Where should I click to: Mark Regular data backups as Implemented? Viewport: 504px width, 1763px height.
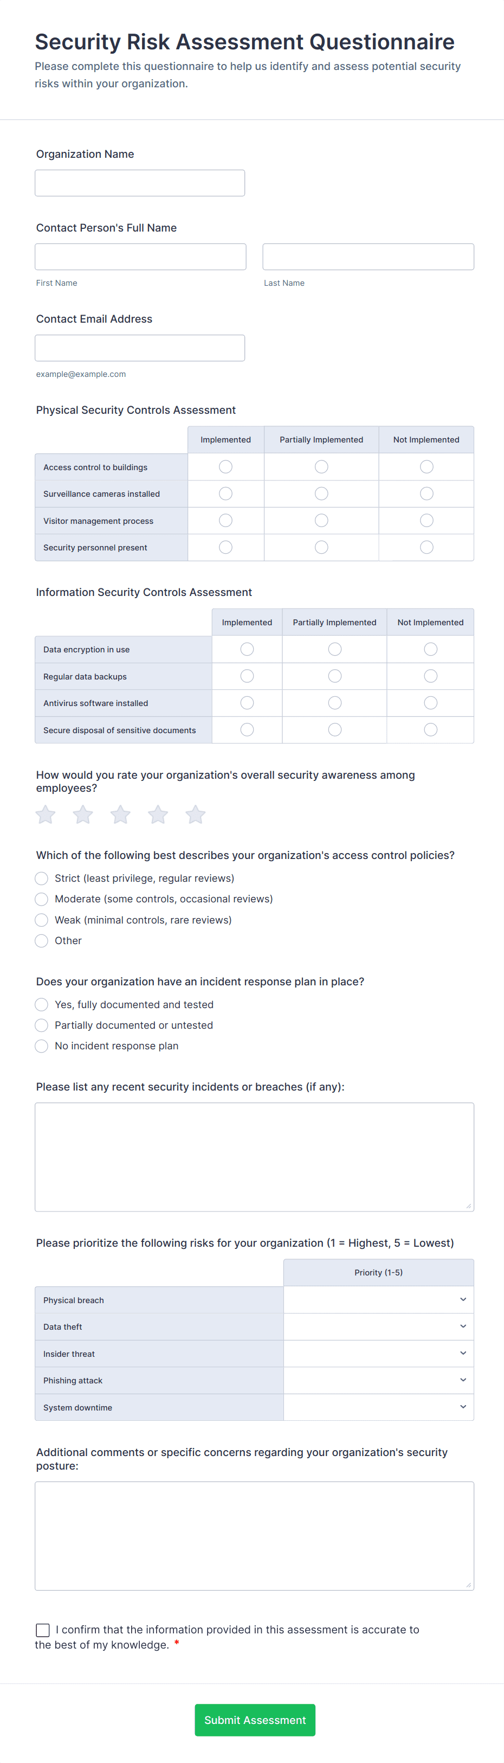click(247, 676)
